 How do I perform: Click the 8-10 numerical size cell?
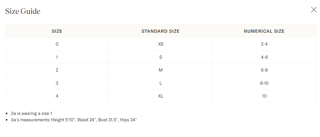point(264,83)
